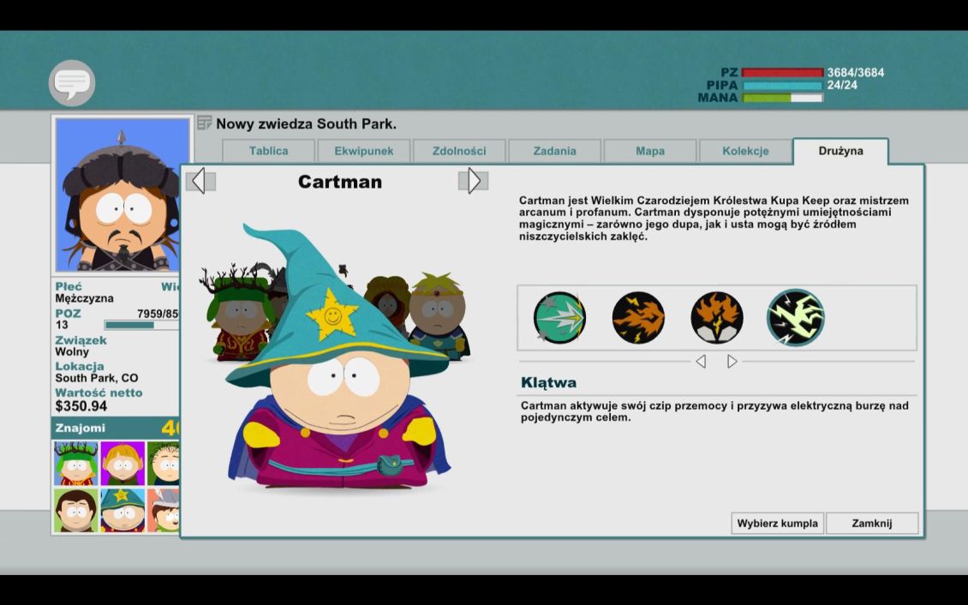This screenshot has height=605, width=968.
Task: Select the Drużyna tab
Action: click(841, 151)
